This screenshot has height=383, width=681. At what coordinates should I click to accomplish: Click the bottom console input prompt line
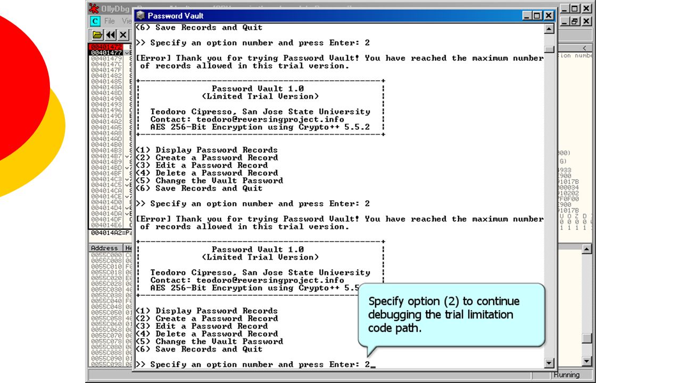pyautogui.click(x=255, y=364)
